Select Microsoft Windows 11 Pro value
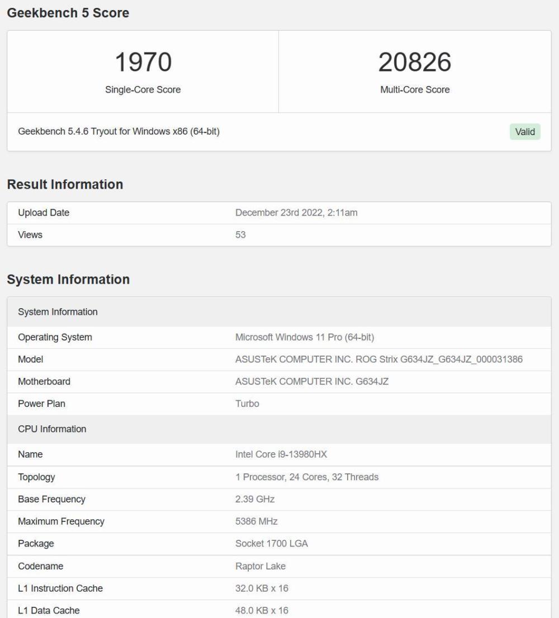Screen dimensions: 559x618 click(304, 337)
